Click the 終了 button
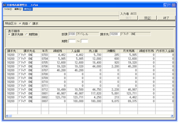This screenshot has height=123, width=179. (x=166, y=18)
